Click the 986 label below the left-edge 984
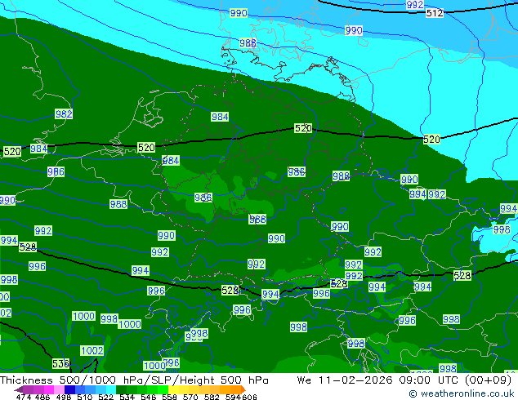The width and height of the screenshot is (518, 400). tap(56, 171)
